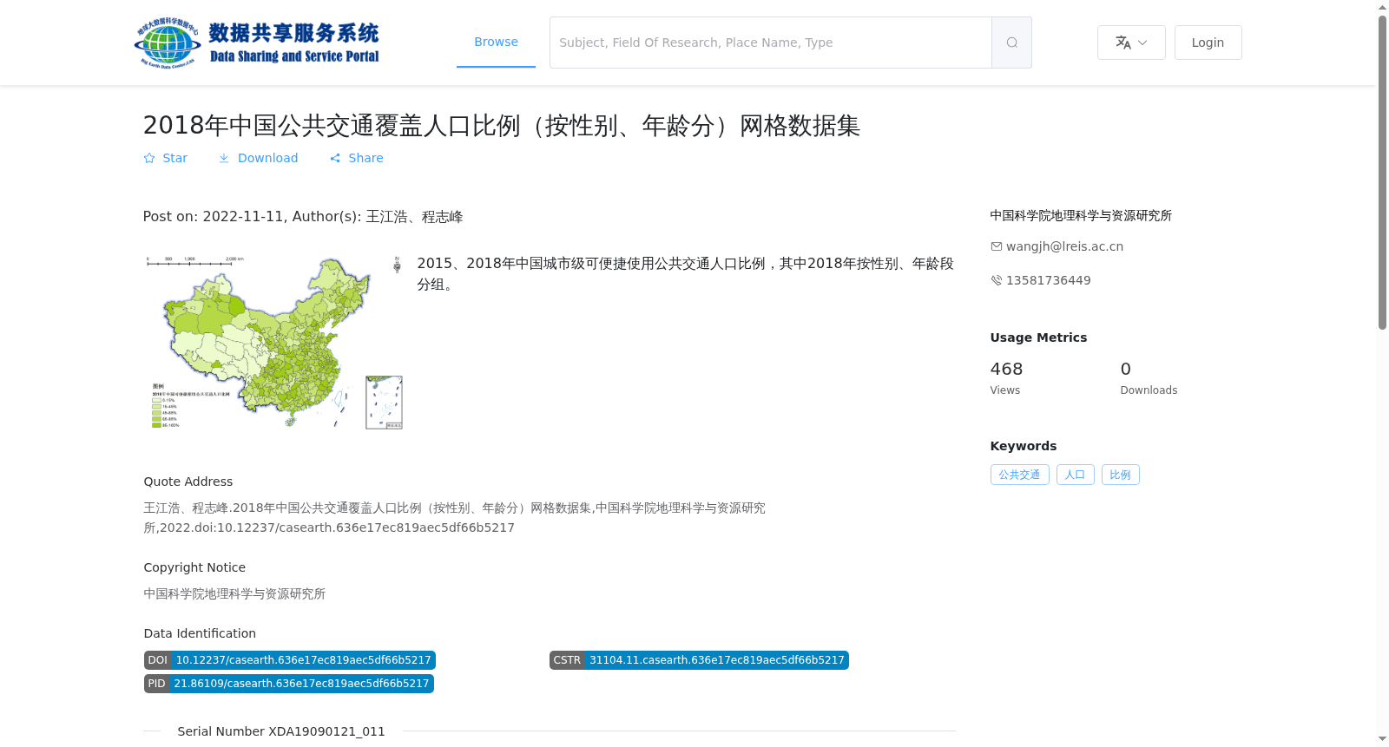The height and width of the screenshot is (747, 1389).
Task: Click the email envelope icon
Action: [x=997, y=246]
